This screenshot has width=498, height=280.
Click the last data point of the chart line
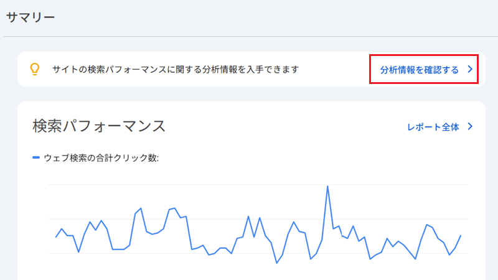pos(461,236)
